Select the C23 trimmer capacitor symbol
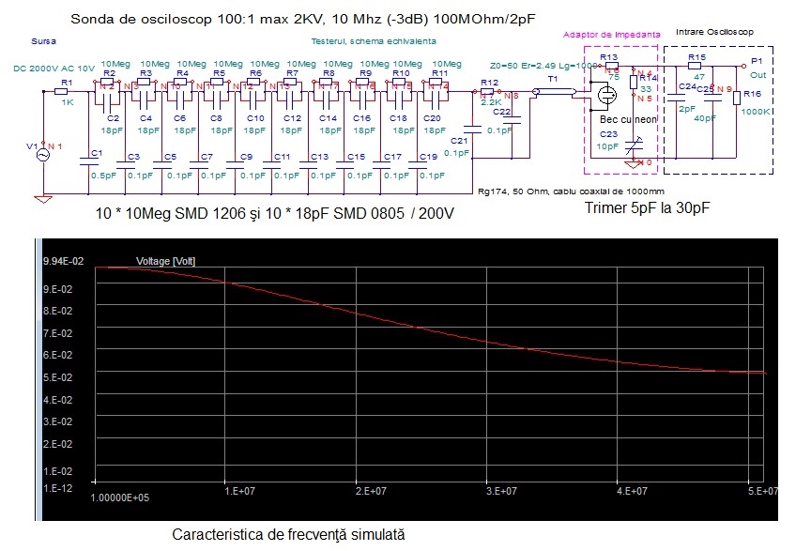811x551 pixels. (633, 146)
